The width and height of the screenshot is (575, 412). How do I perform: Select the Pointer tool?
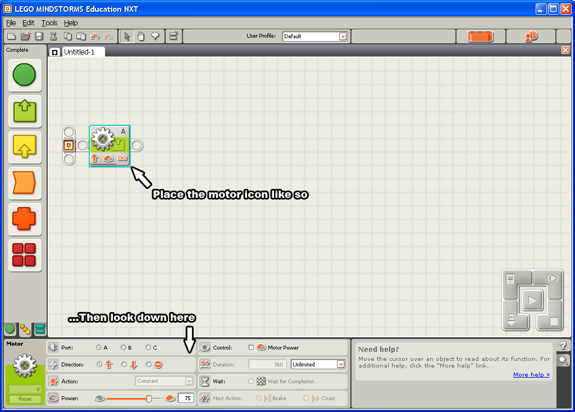coord(127,36)
